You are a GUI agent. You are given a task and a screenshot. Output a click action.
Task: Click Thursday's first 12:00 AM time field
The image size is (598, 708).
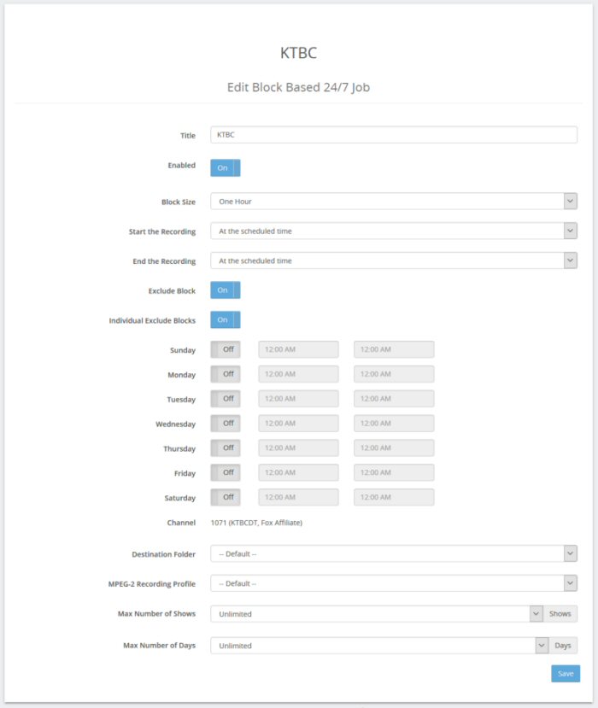pyautogui.click(x=298, y=448)
